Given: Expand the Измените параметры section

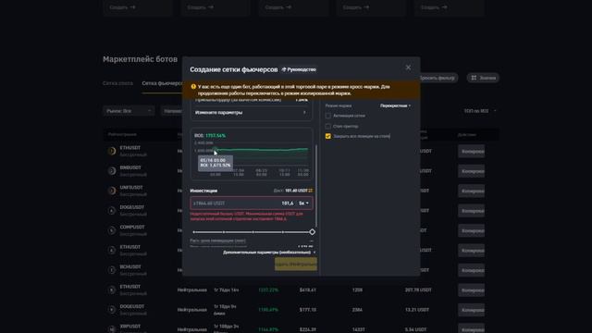Looking at the screenshot, I should click(251, 113).
